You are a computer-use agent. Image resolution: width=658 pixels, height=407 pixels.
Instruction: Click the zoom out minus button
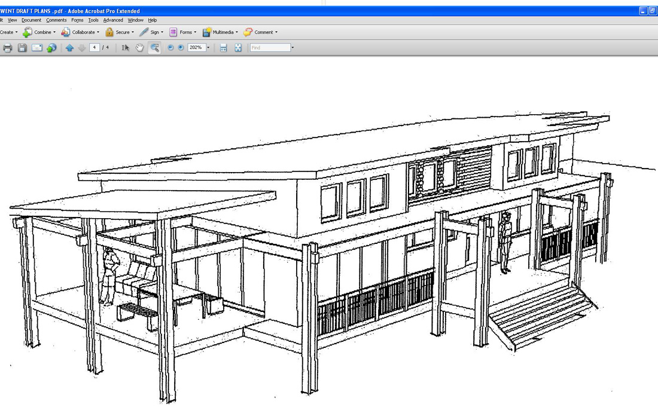(170, 48)
